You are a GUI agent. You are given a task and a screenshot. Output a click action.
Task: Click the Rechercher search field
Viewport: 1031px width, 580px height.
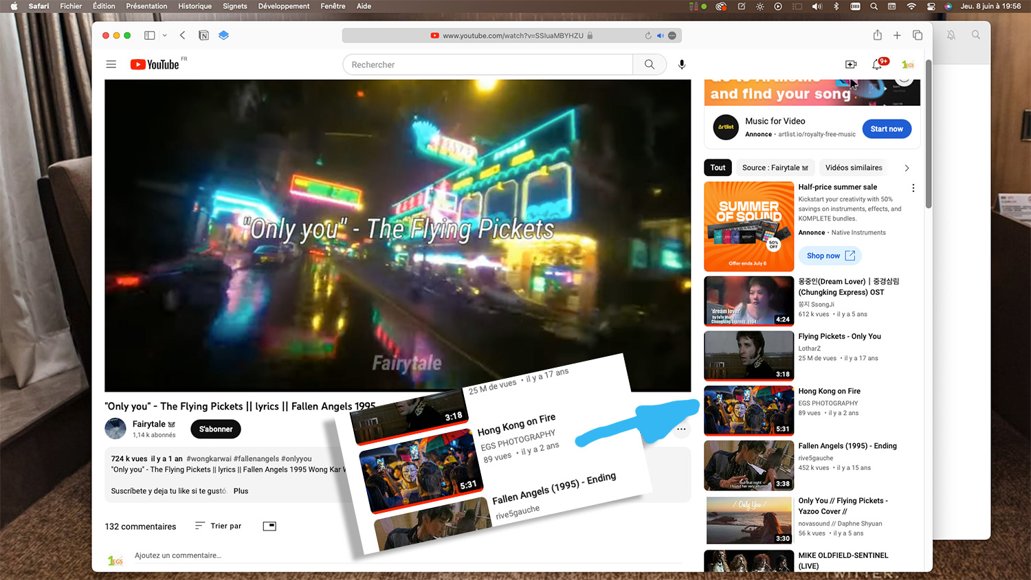(x=488, y=65)
